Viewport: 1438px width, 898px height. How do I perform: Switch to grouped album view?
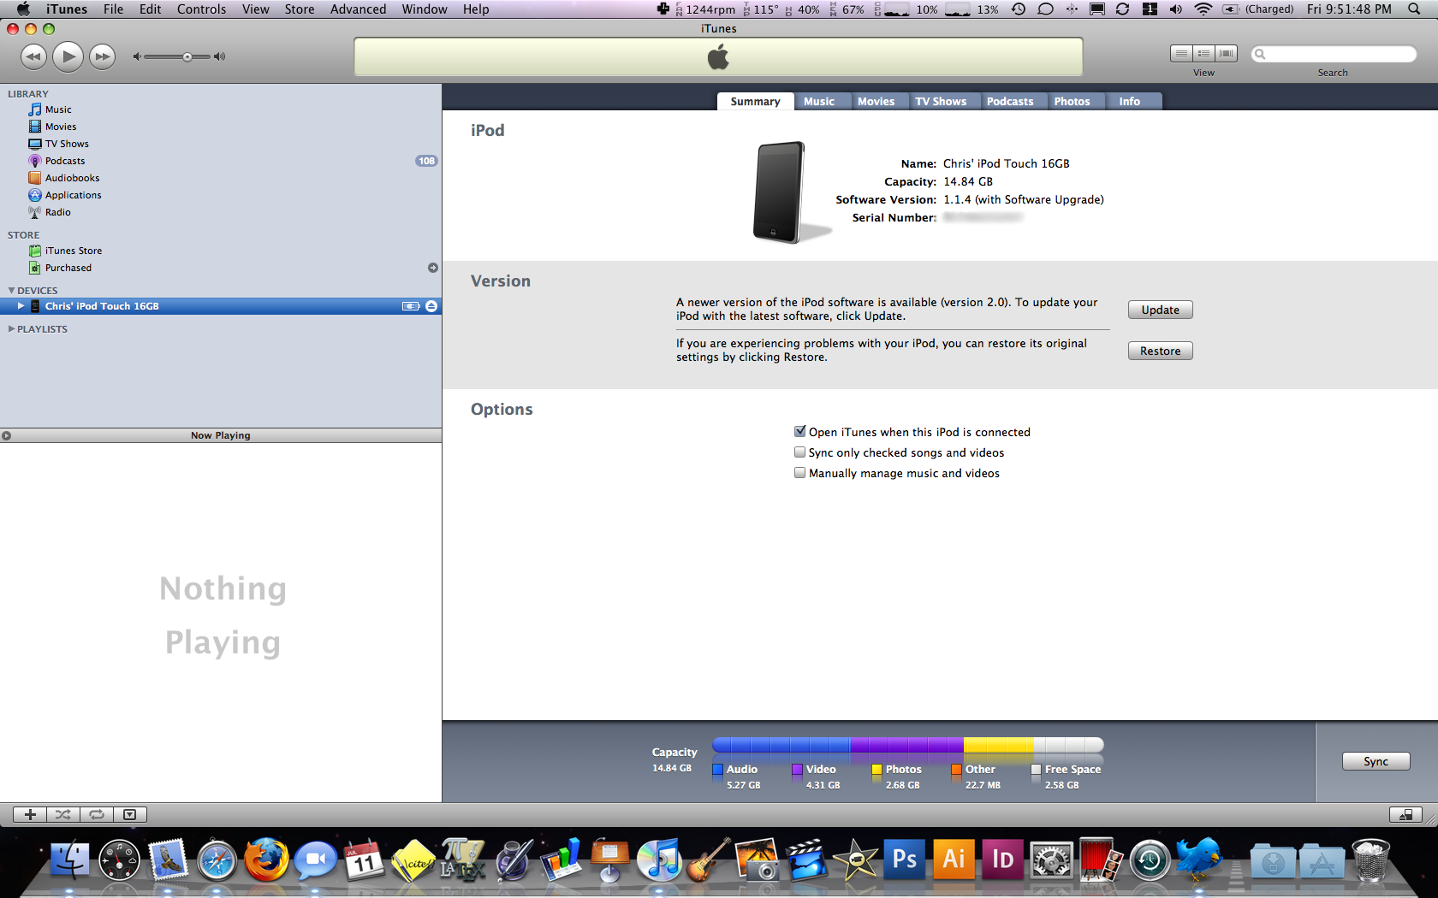(x=1204, y=54)
